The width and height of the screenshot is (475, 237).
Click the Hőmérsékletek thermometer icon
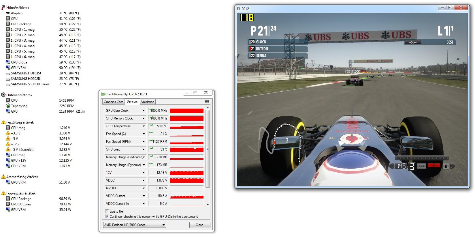[x=3, y=7]
